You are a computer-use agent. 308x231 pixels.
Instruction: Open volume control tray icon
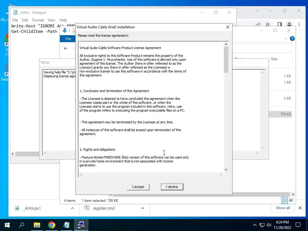(x=269, y=225)
